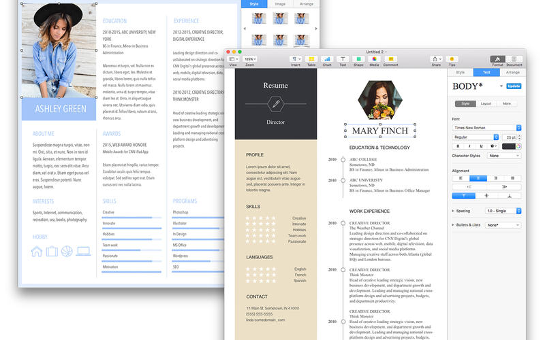Toggle italic formatting

pos(469,146)
